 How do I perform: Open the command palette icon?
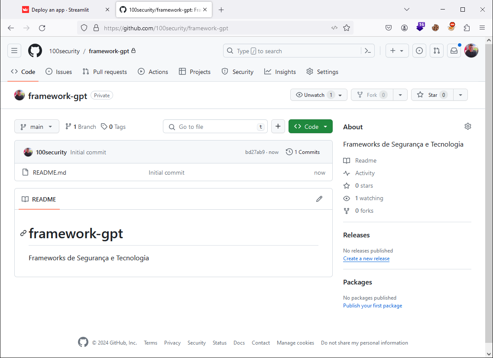[x=367, y=51]
